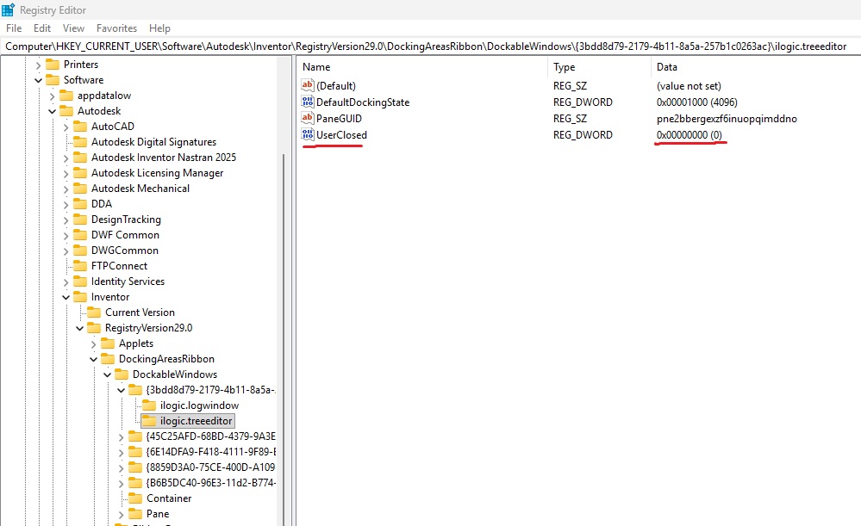The image size is (861, 526).
Task: Select the DefaultDockingState DWORD icon
Action: [308, 102]
